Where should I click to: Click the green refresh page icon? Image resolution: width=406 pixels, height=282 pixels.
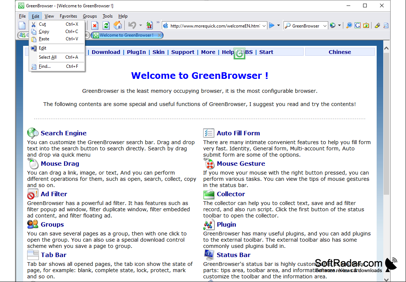(x=106, y=25)
